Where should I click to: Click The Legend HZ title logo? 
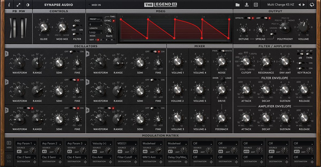pos(160,5)
